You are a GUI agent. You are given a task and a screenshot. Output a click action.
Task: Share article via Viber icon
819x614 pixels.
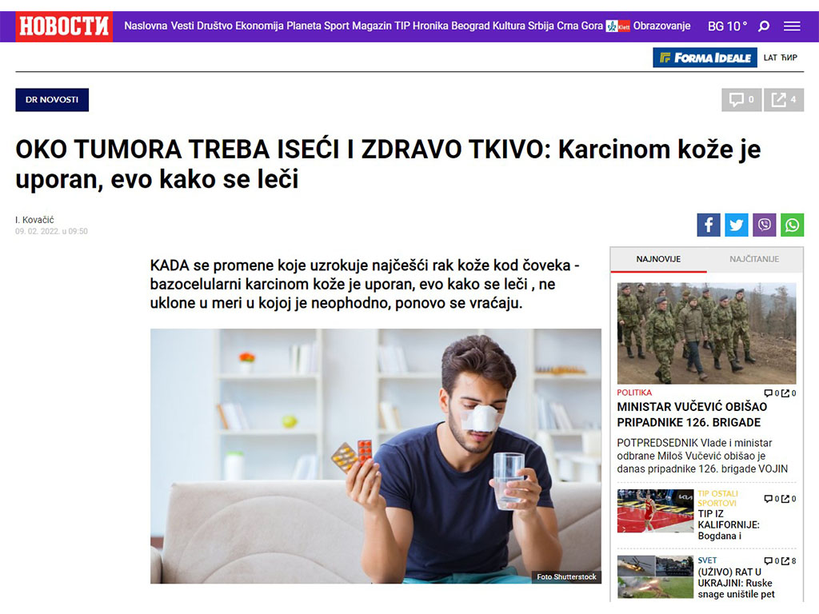click(764, 225)
